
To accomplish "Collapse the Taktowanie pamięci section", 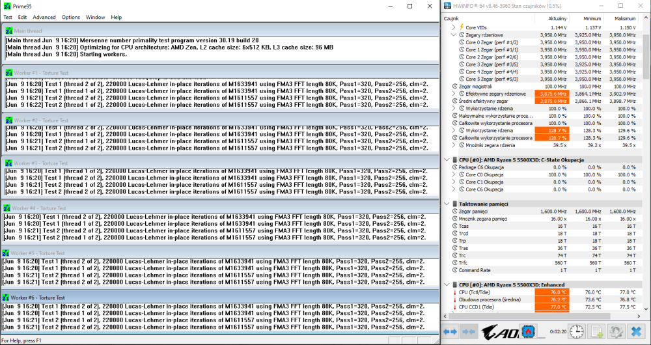I will coord(447,204).
